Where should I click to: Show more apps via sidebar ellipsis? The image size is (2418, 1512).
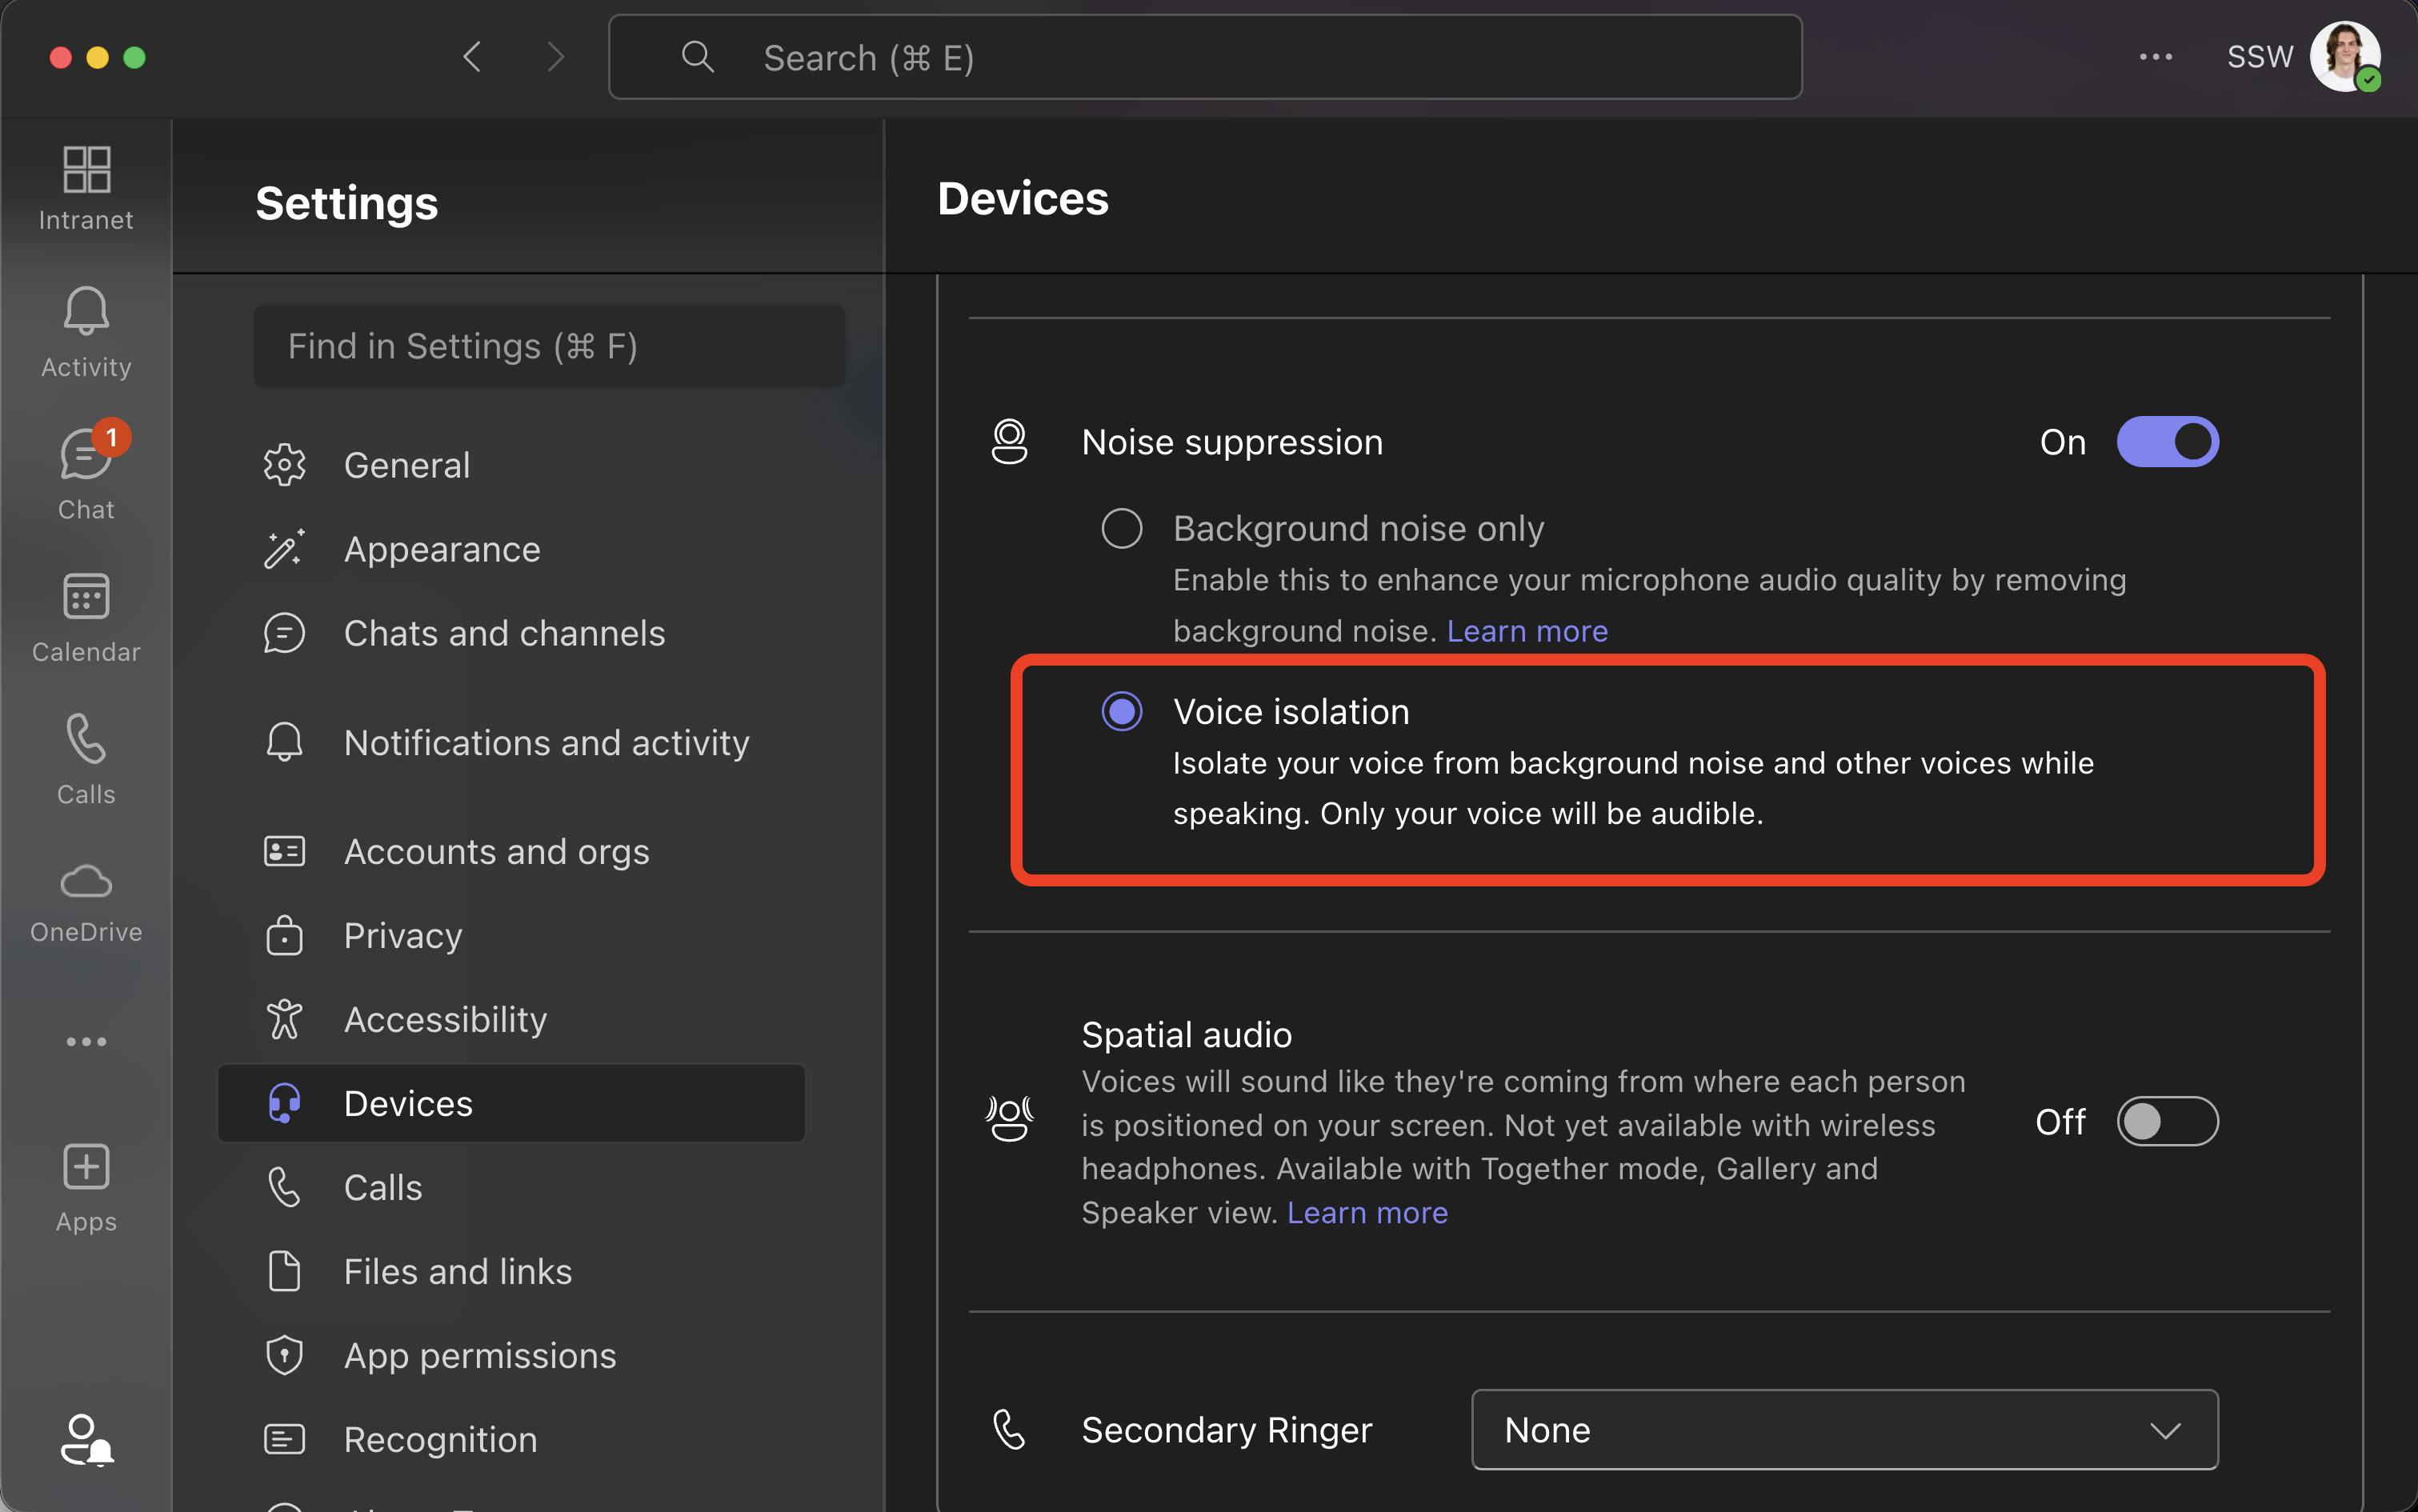pos(86,1041)
